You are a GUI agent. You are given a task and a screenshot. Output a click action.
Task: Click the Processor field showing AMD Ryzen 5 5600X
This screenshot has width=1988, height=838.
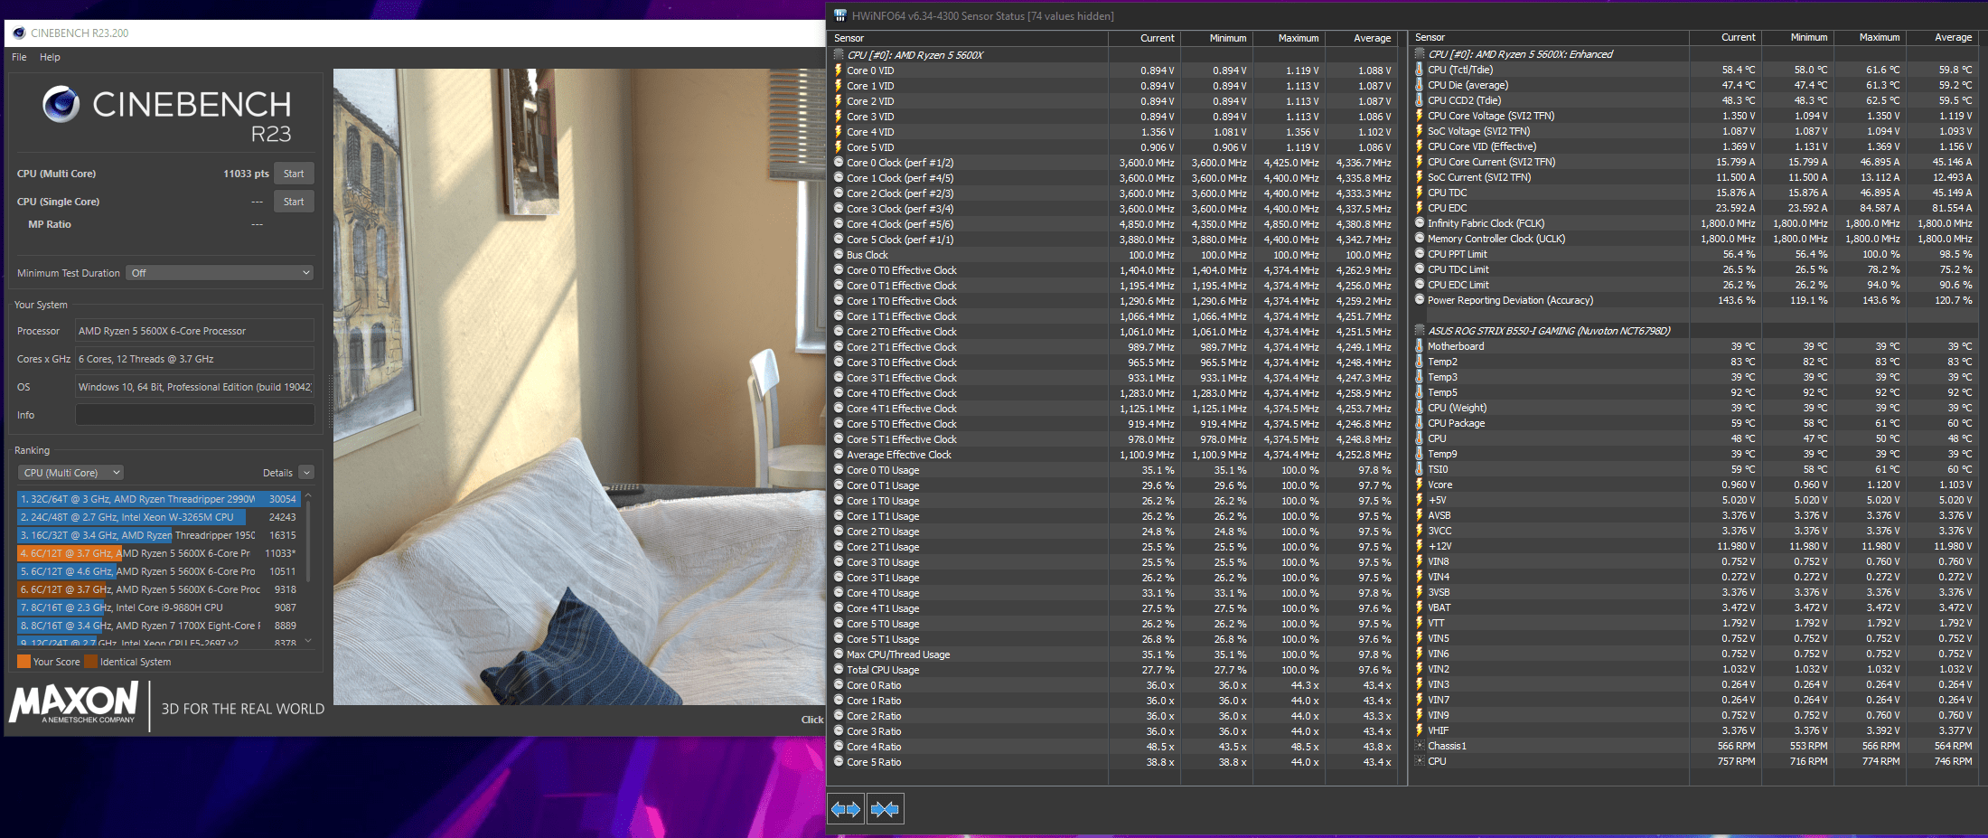[194, 331]
